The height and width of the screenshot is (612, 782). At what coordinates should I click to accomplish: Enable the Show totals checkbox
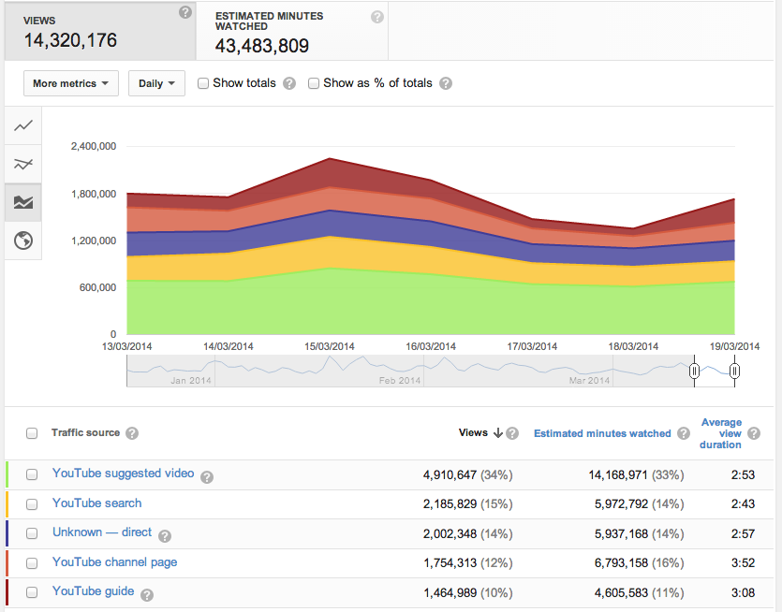(x=203, y=83)
